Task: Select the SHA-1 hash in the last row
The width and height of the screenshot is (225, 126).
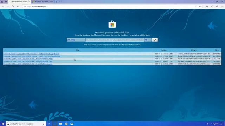Action: (194, 64)
